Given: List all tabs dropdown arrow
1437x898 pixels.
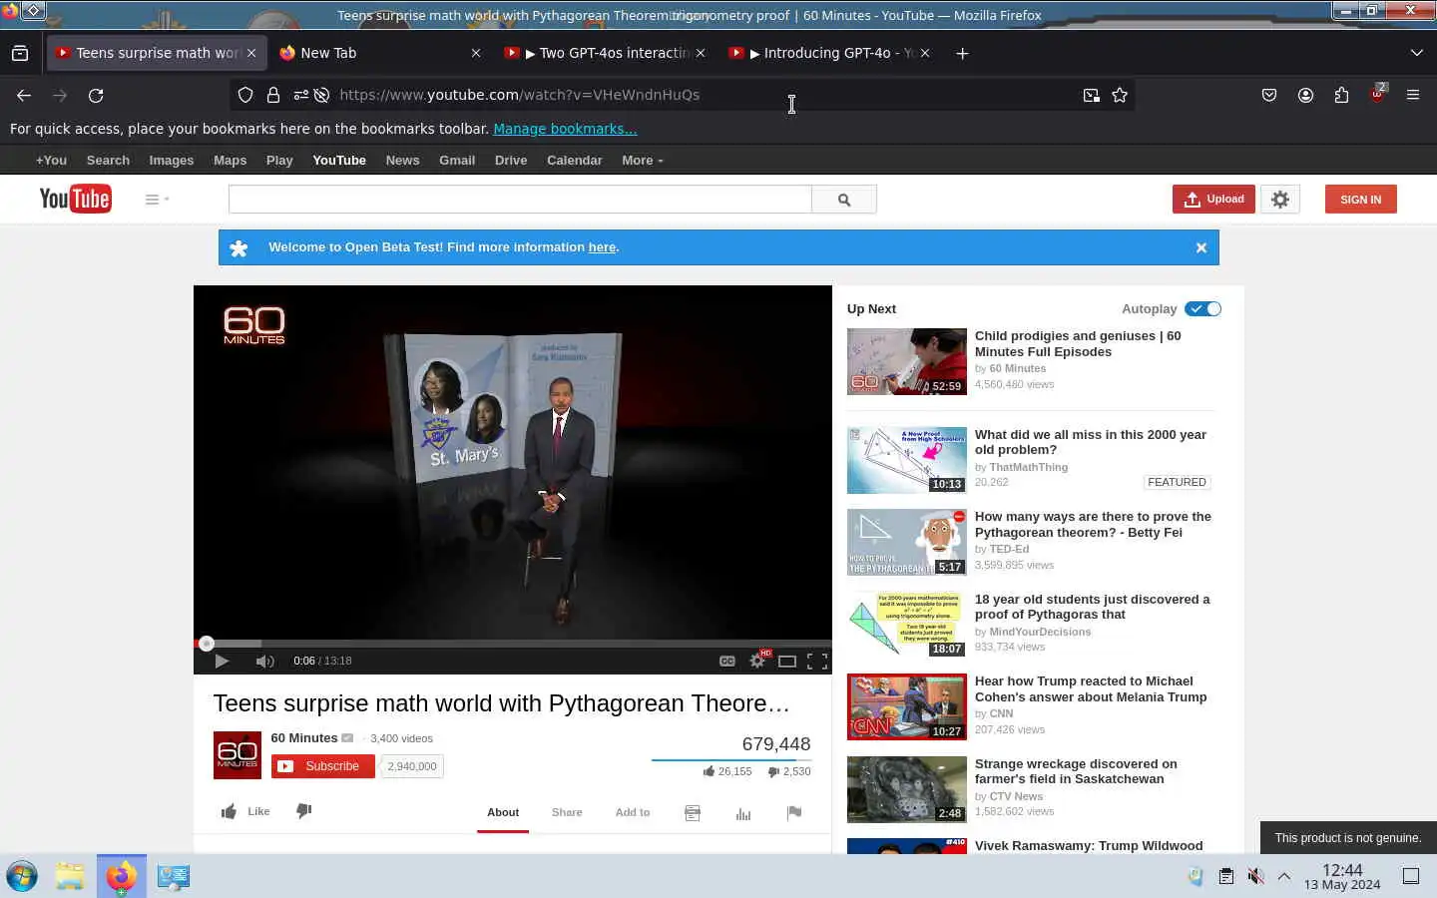Looking at the screenshot, I should click(x=1416, y=53).
